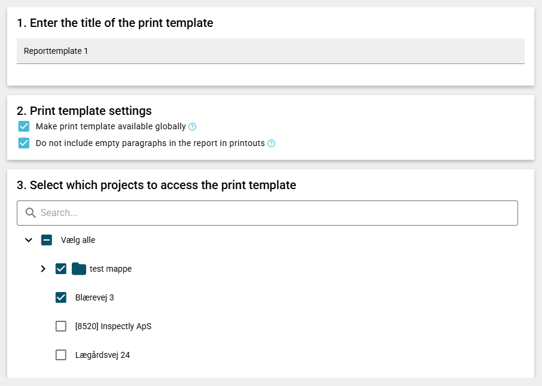
Task: Check the [8520] Inspectly ApS checkbox
Action: [61, 326]
